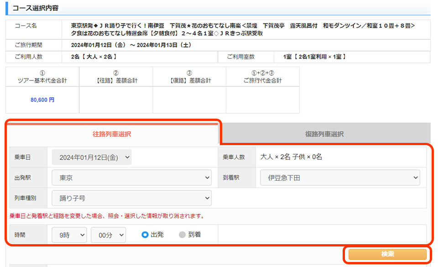
Task: Click the 【復路】差額合計 header cell
Action: coord(189,77)
